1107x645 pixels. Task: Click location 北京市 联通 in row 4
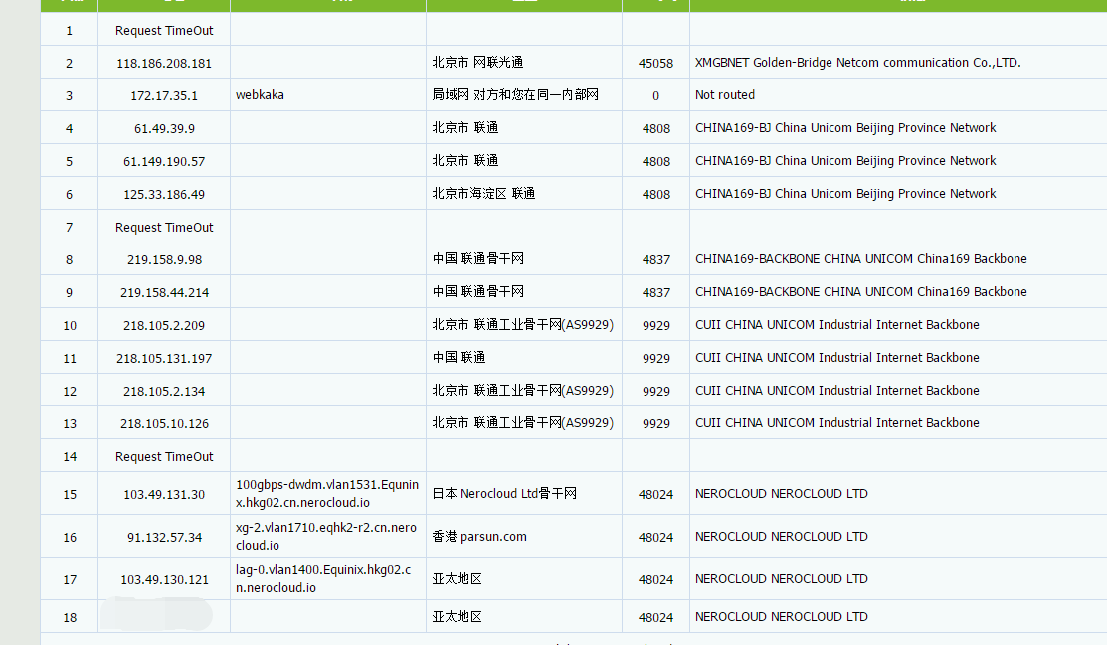(x=465, y=128)
